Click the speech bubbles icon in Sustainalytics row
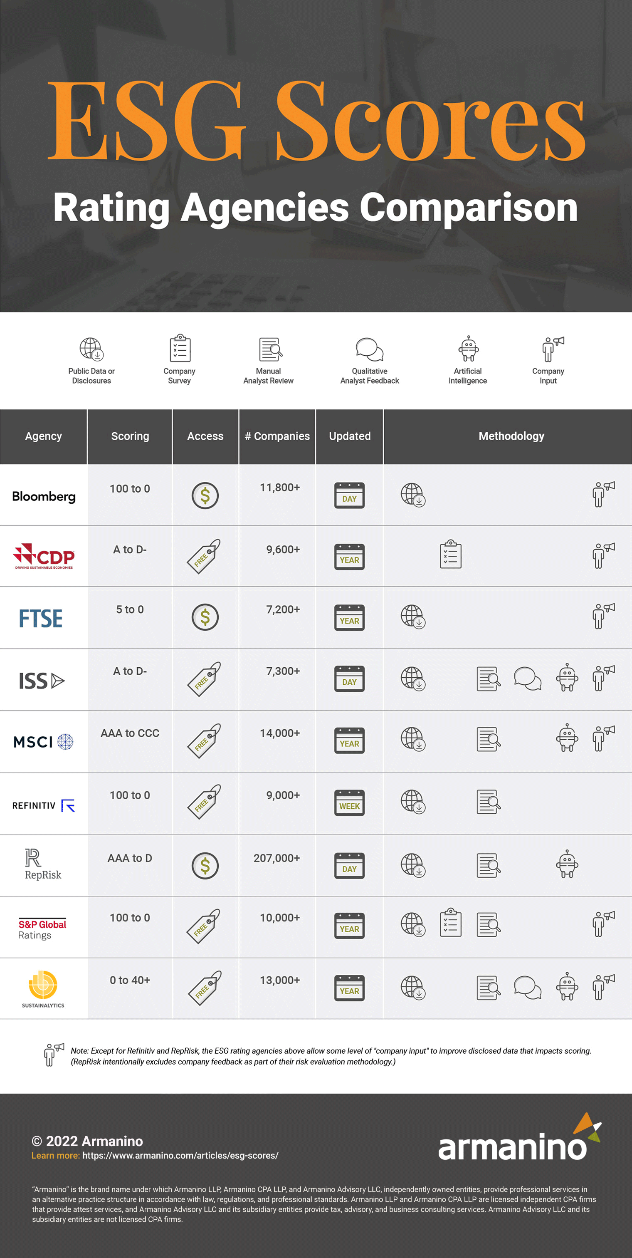 [528, 988]
